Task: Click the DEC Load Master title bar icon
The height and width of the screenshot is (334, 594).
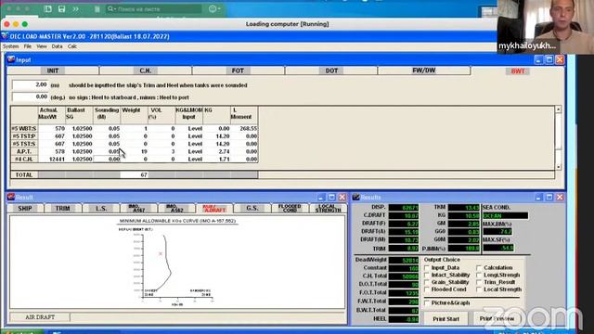Action: point(5,36)
